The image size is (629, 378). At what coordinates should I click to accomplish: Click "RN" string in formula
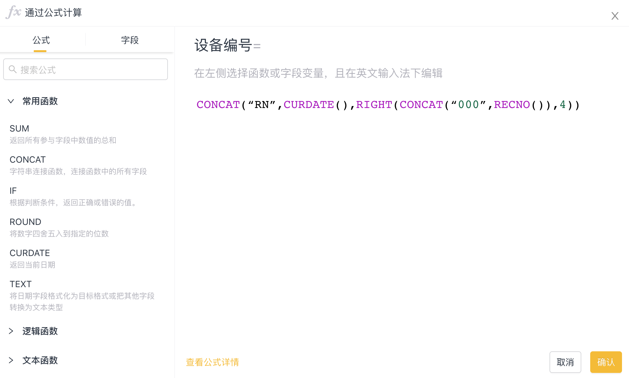[x=262, y=105]
